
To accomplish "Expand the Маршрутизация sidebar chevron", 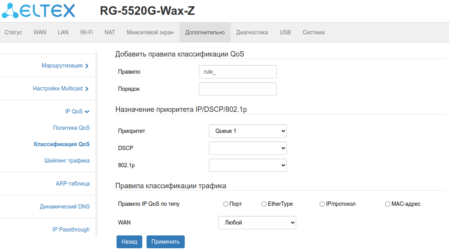I will pos(87,66).
